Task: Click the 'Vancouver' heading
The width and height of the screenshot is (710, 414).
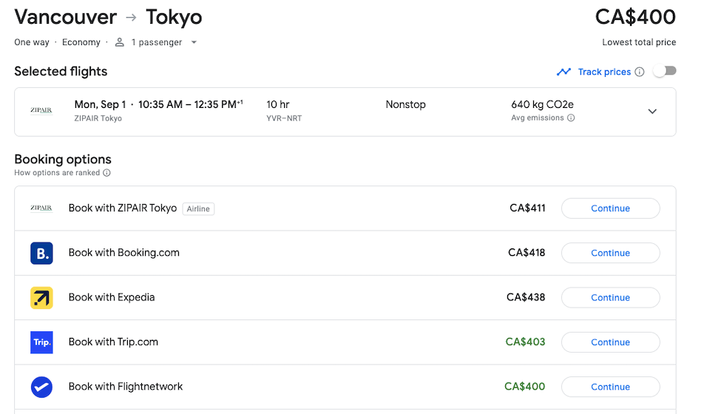Action: coord(66,17)
